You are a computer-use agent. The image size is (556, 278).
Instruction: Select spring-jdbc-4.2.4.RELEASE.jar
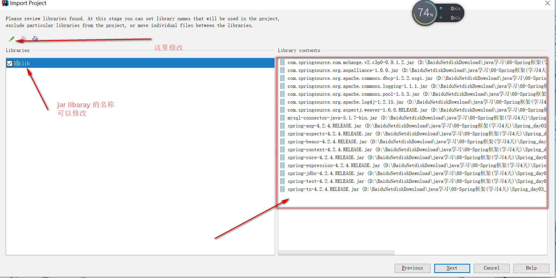pyautogui.click(x=413, y=173)
